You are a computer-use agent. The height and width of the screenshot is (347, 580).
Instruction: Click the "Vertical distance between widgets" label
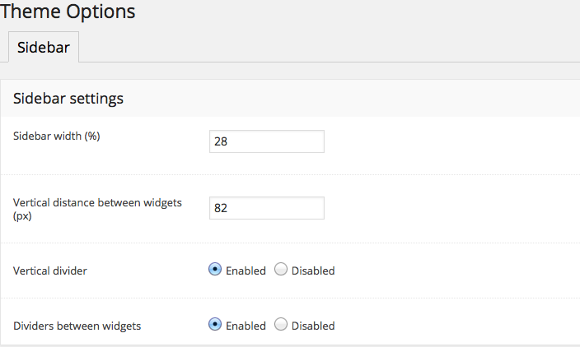97,202
